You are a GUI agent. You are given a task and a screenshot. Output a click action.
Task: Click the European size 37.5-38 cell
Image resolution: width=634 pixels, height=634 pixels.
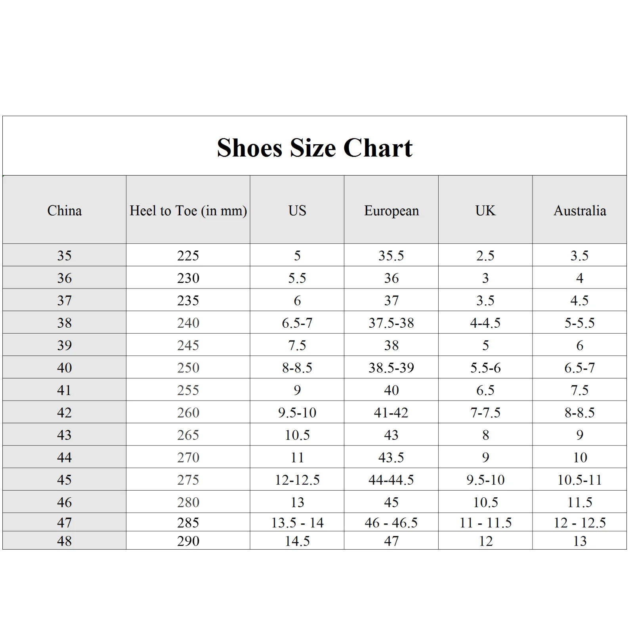[x=391, y=323]
